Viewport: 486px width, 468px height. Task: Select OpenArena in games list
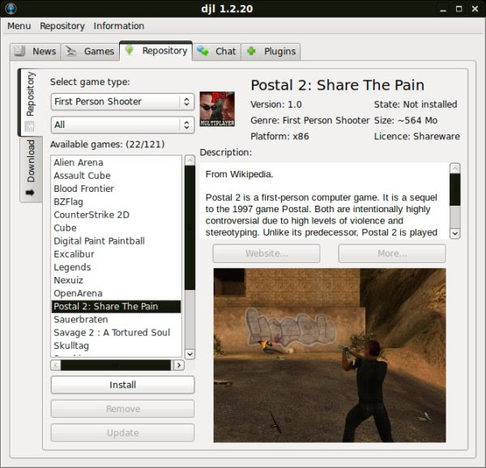(x=116, y=293)
